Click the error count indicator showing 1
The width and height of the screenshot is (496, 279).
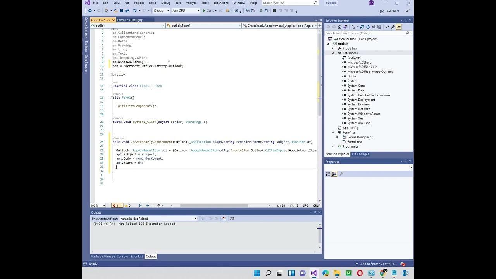pos(117,205)
